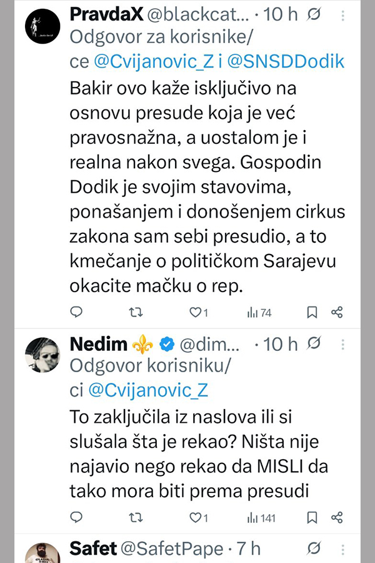
Task: View analytics showing 74 views
Action: [x=259, y=312]
